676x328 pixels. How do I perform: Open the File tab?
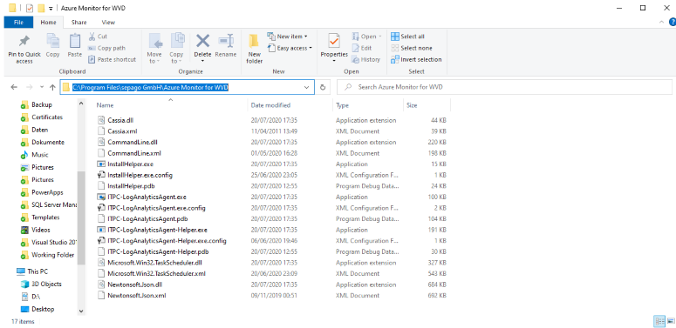pos(18,23)
